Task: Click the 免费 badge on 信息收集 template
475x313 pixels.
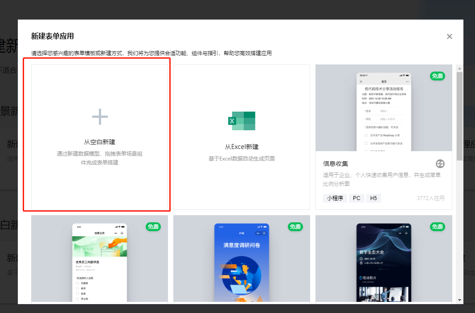Action: point(438,76)
